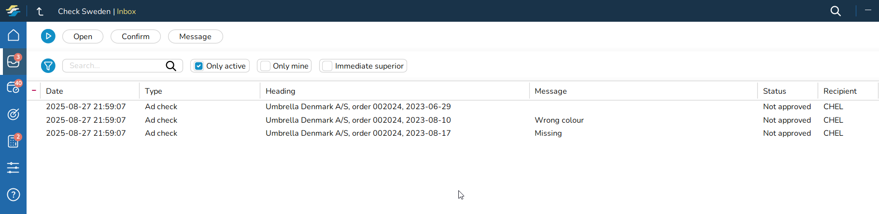Tick the Immediate superior checkbox
879x214 pixels.
pyautogui.click(x=327, y=66)
